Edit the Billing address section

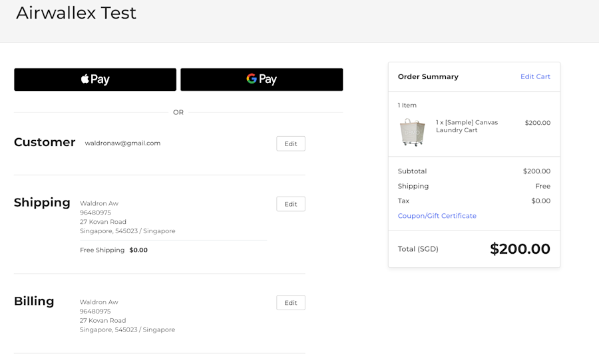pos(291,303)
